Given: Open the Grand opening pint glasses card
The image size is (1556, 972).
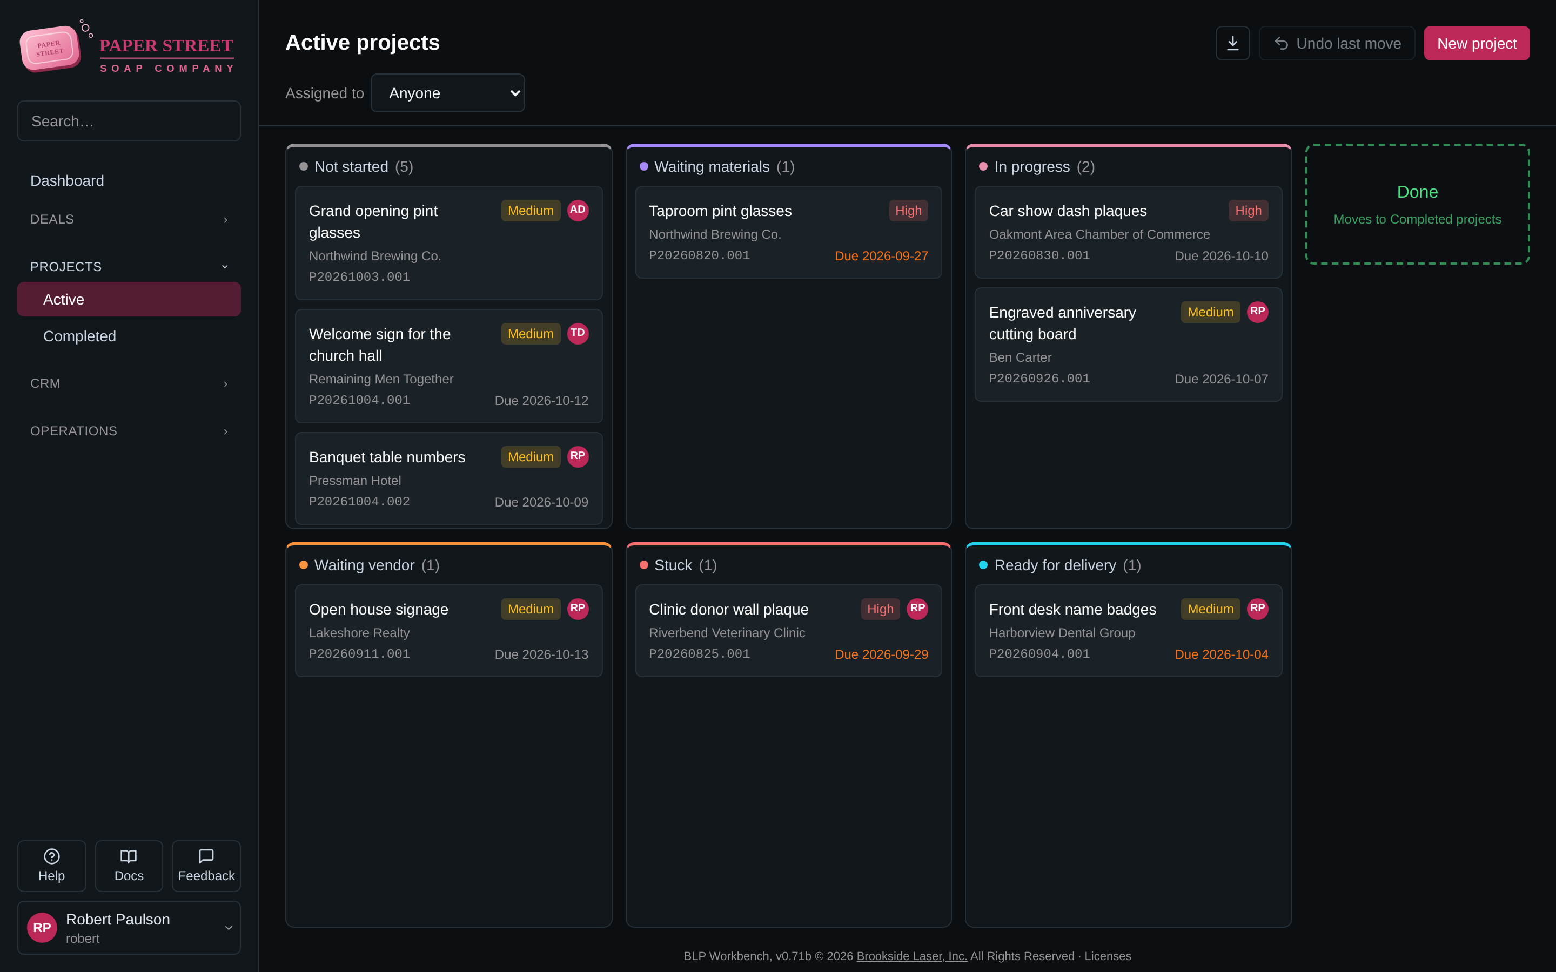Looking at the screenshot, I should point(448,243).
